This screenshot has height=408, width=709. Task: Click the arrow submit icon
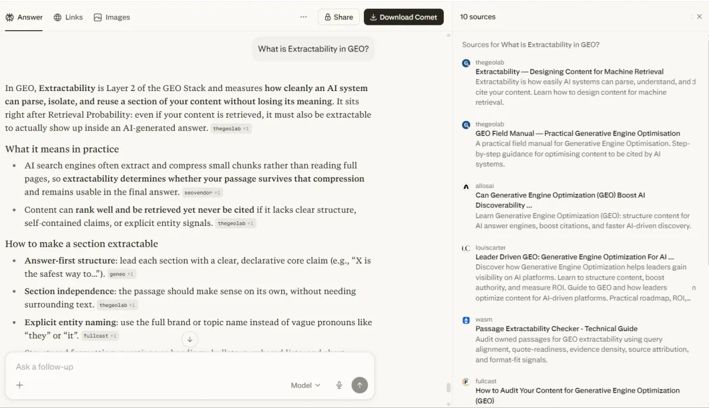(359, 384)
